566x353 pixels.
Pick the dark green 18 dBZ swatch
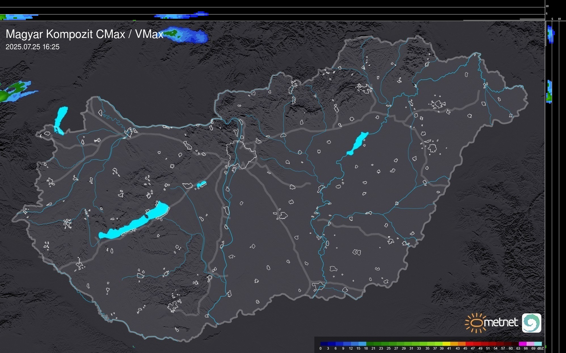(x=370, y=344)
